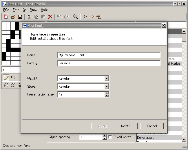Click the Next button
The image size is (188, 150).
coord(126,126)
